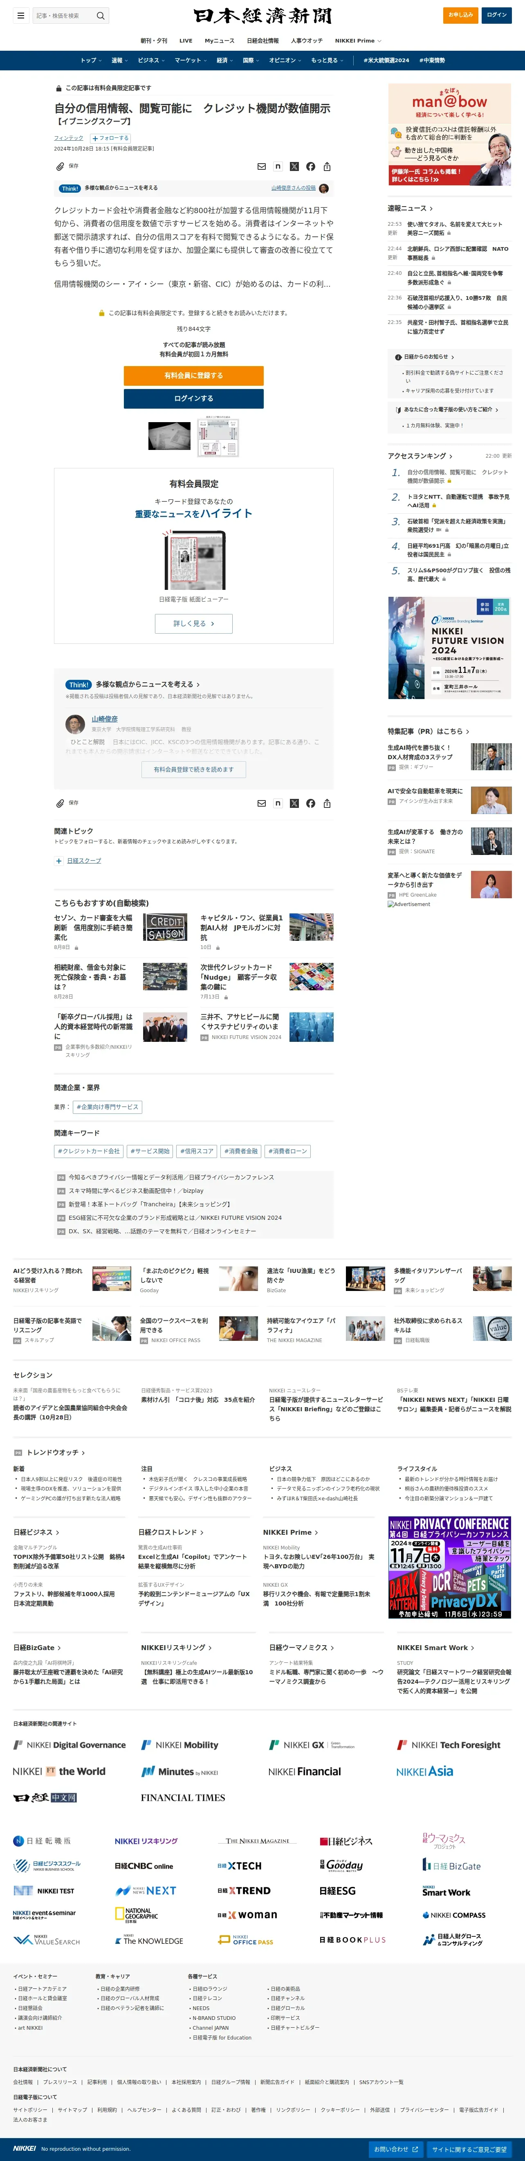Open the 速報ニュース section heading
The height and width of the screenshot is (2161, 525).
tap(410, 208)
